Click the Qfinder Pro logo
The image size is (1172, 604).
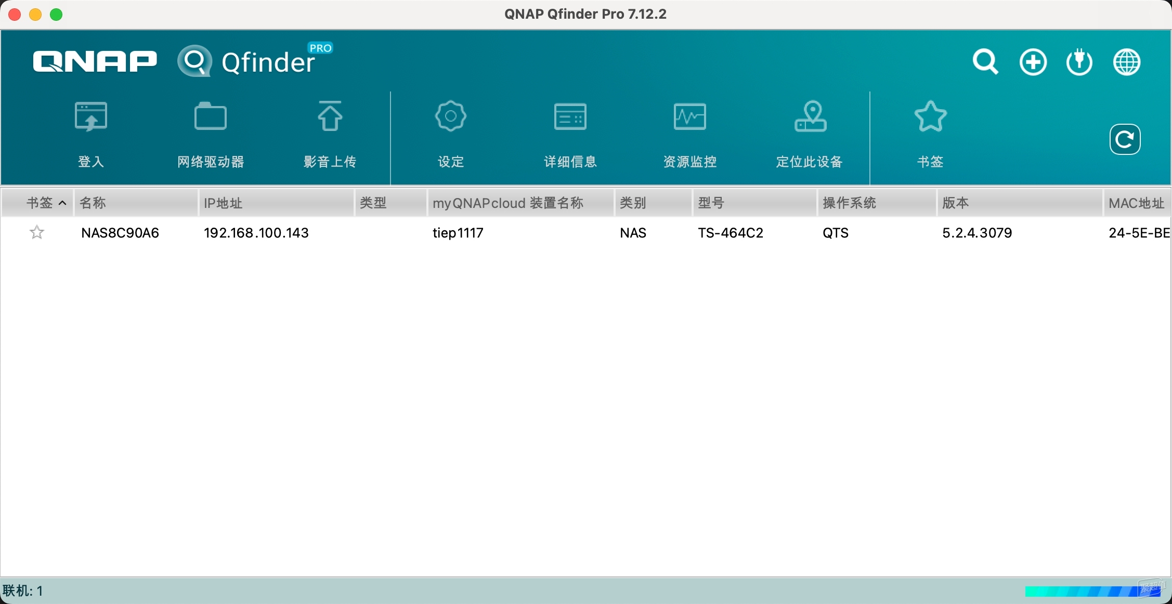click(x=255, y=60)
